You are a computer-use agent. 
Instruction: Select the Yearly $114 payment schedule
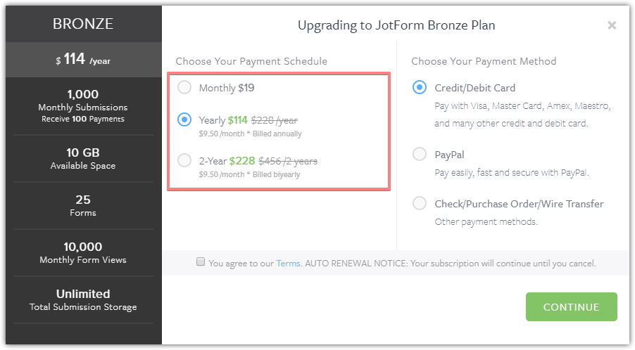[184, 119]
